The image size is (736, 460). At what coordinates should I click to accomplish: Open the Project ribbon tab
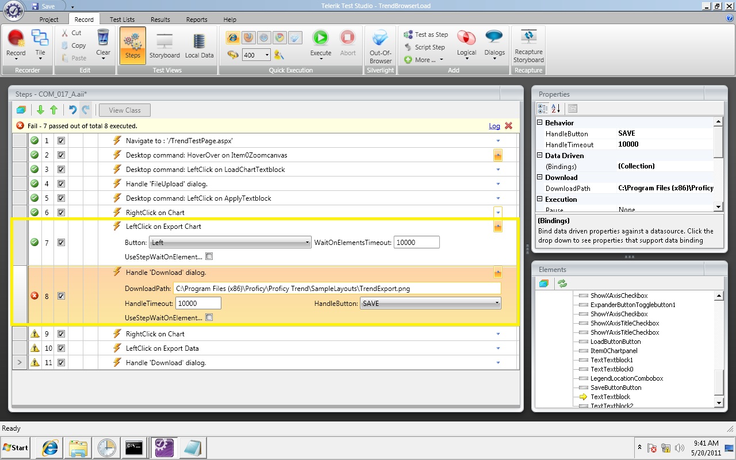pyautogui.click(x=49, y=20)
